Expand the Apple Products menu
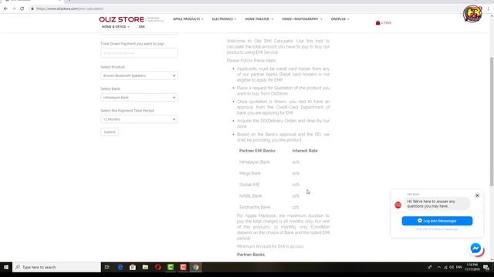The width and height of the screenshot is (494, 277). pyautogui.click(x=188, y=19)
